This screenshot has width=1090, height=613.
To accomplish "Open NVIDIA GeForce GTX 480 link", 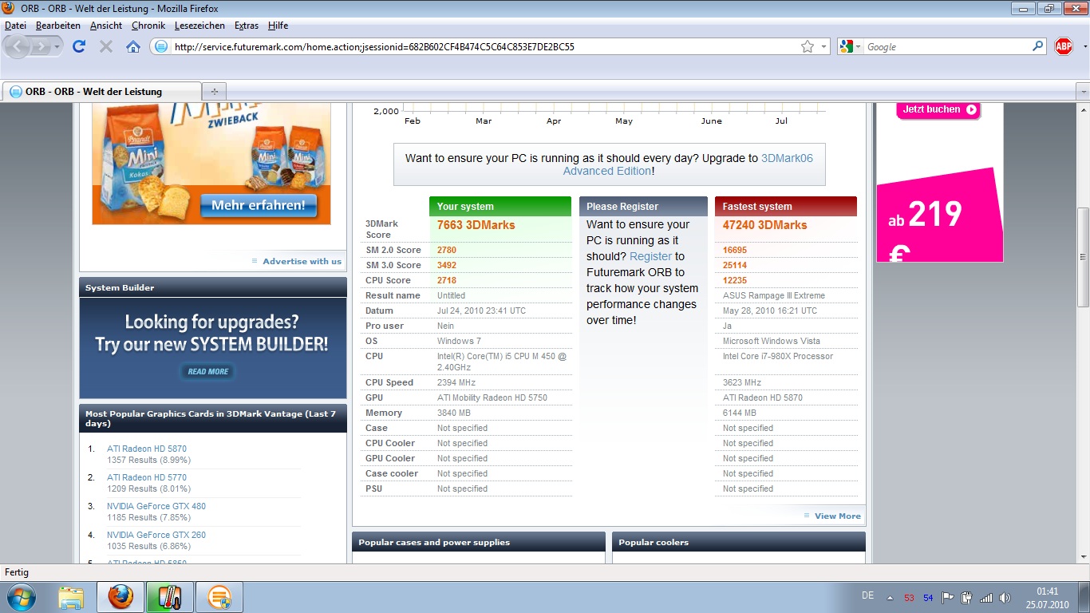I will [x=156, y=506].
